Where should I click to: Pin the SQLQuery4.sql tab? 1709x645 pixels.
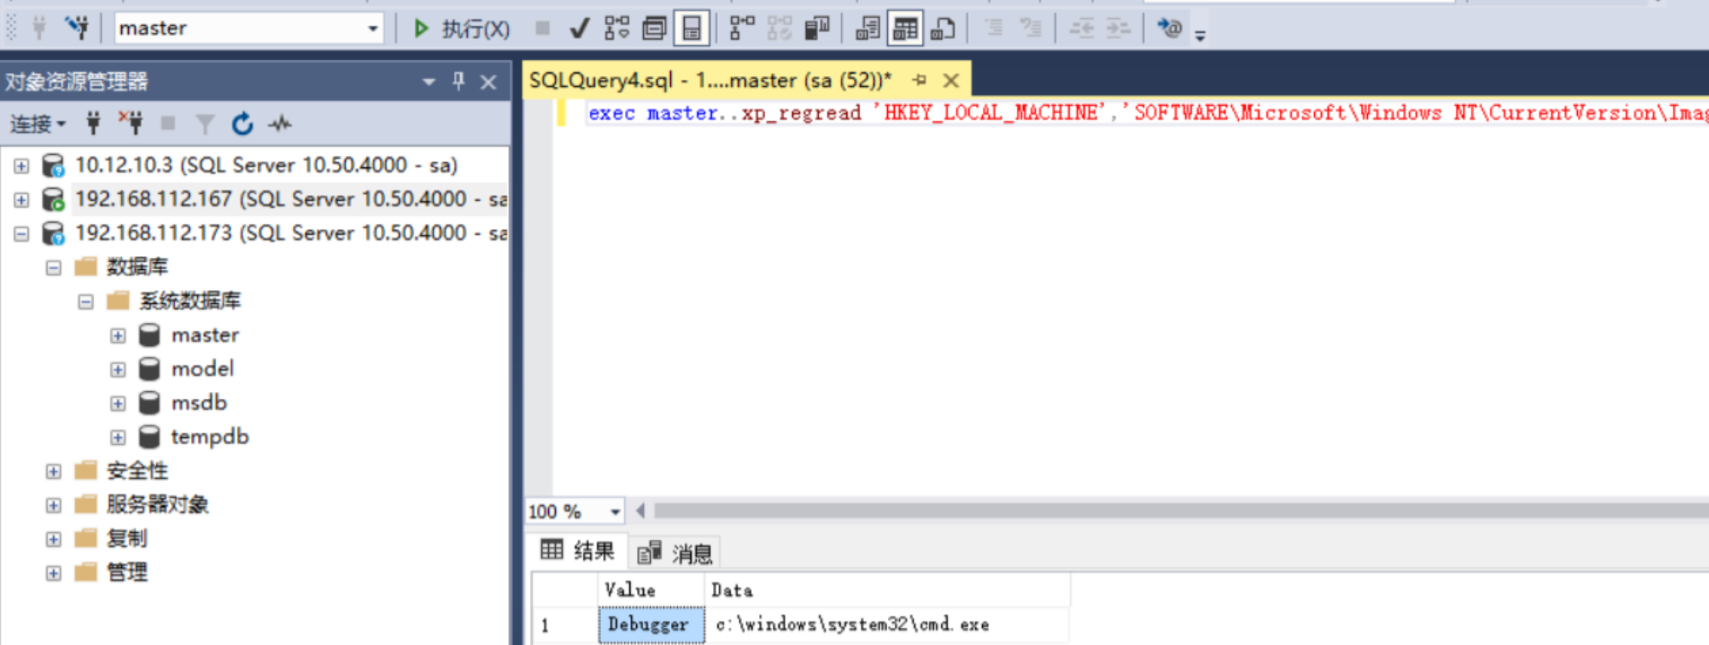(x=919, y=81)
